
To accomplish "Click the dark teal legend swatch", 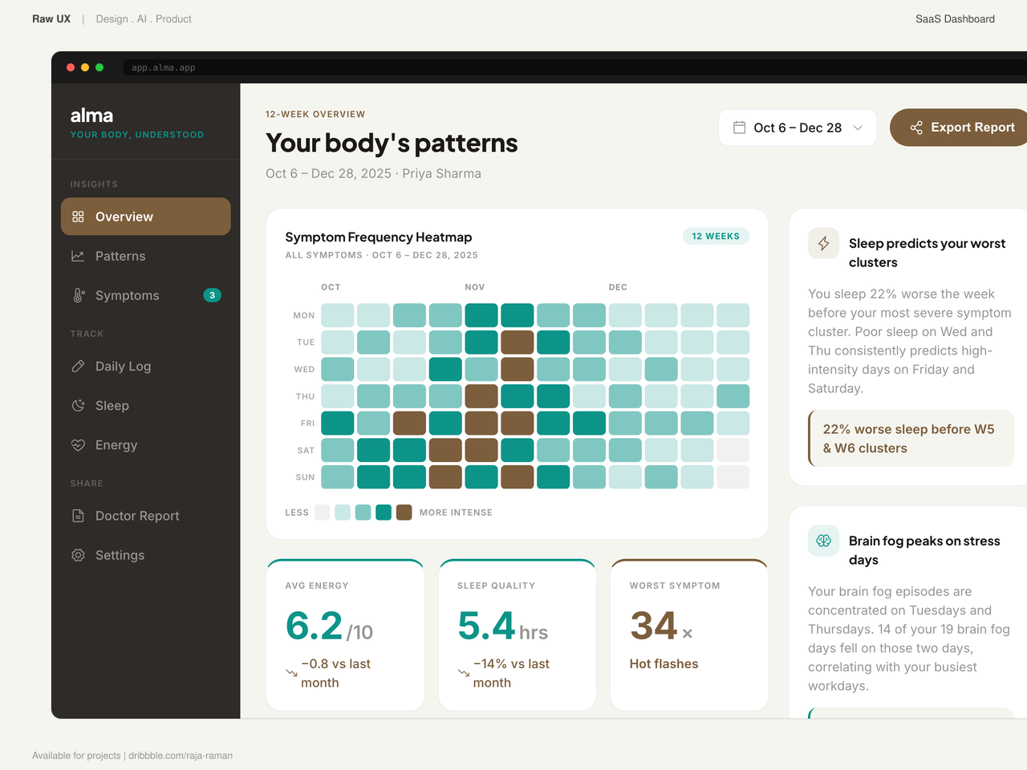I will (384, 513).
